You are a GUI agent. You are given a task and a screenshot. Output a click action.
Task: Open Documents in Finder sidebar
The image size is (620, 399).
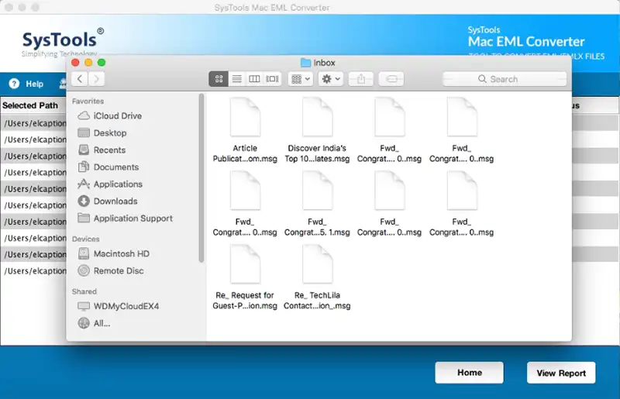[116, 167]
